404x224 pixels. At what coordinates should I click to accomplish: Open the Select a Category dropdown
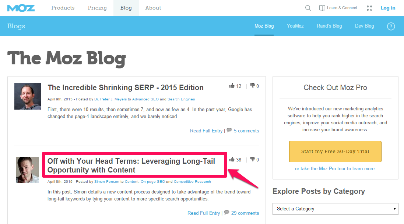point(336,209)
